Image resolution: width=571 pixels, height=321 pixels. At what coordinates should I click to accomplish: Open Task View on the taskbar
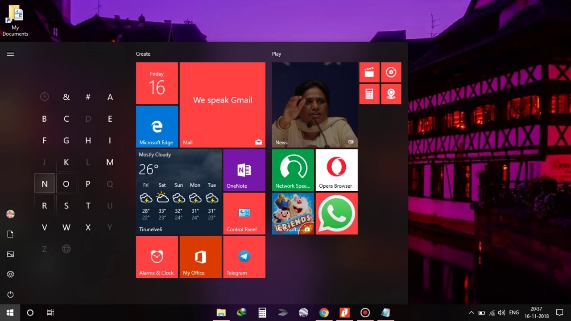(x=50, y=313)
